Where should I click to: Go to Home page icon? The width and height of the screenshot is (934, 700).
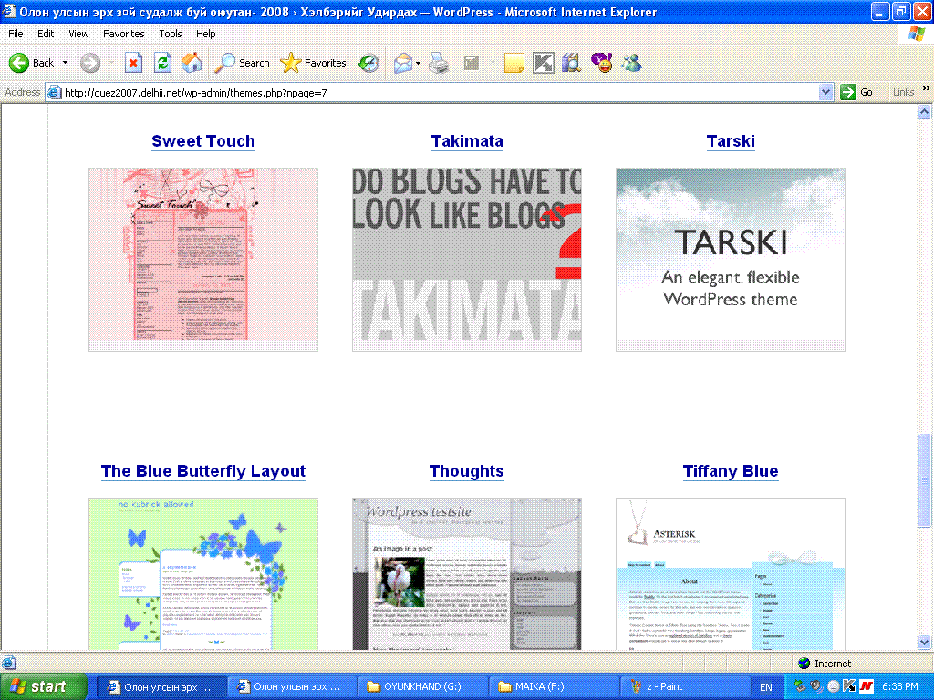tap(192, 63)
